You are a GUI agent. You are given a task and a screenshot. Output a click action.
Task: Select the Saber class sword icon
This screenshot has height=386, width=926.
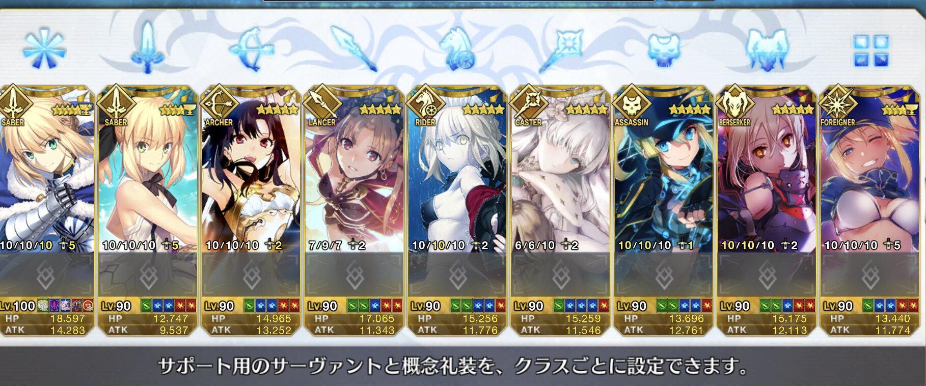point(148,47)
